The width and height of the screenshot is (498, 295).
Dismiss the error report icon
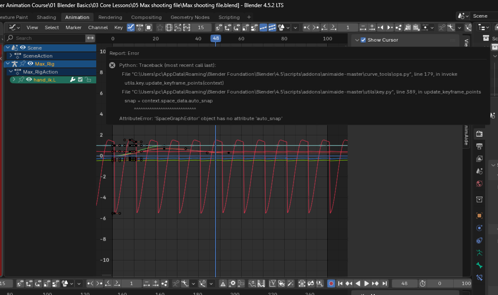112,65
